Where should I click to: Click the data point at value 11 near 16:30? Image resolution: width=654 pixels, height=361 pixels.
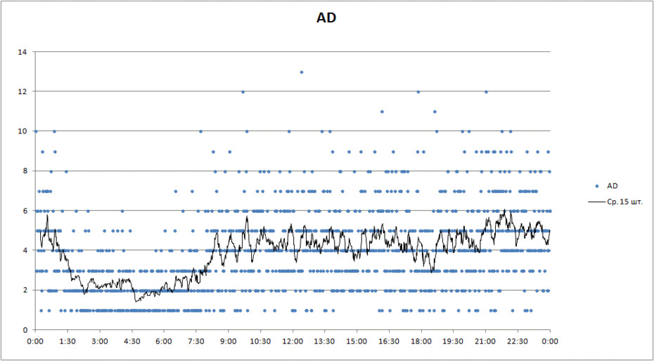click(382, 112)
